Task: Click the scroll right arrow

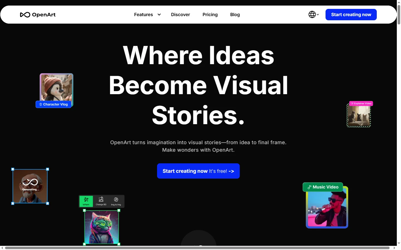Action: (x=394, y=248)
